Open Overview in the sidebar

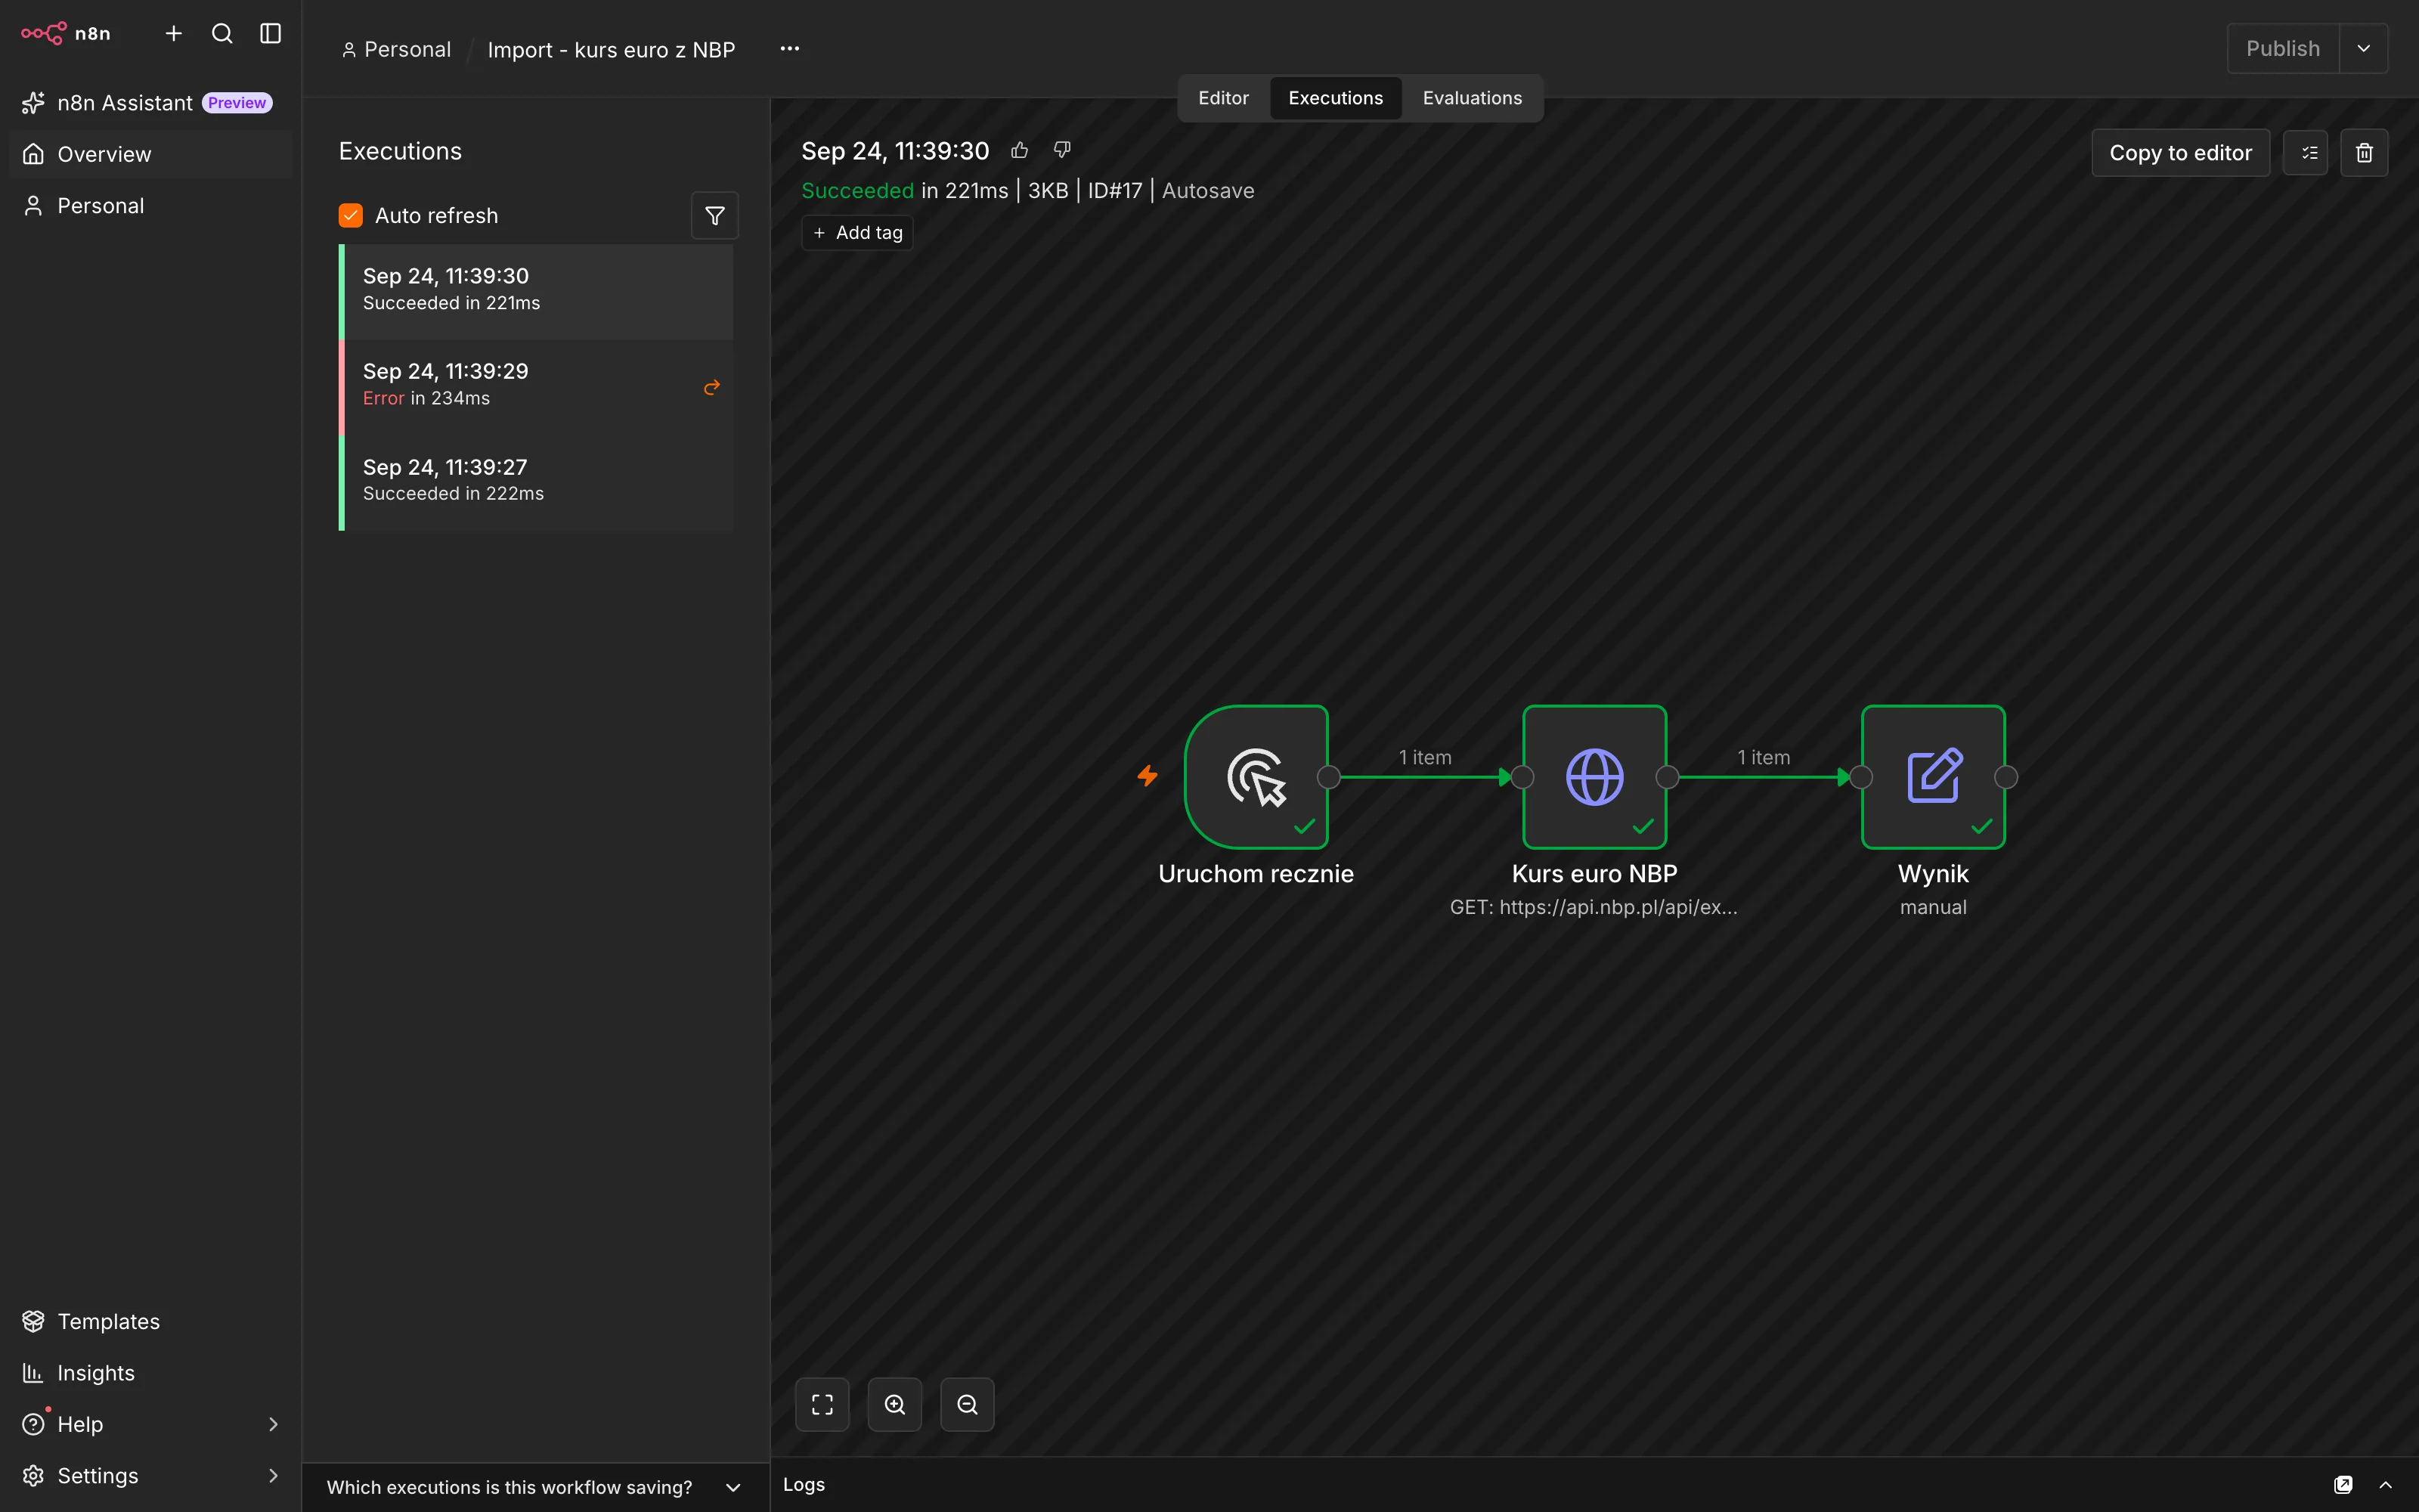click(x=150, y=154)
